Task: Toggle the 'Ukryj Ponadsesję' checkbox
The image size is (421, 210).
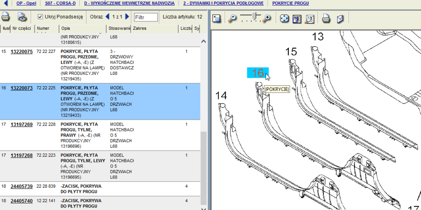Action: pos(40,17)
